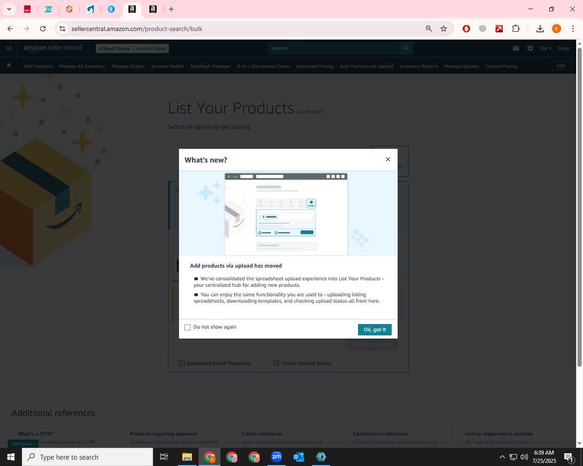The width and height of the screenshot is (583, 466).
Task: Click the browser tab search dropdown arrow
Action: tap(9, 9)
